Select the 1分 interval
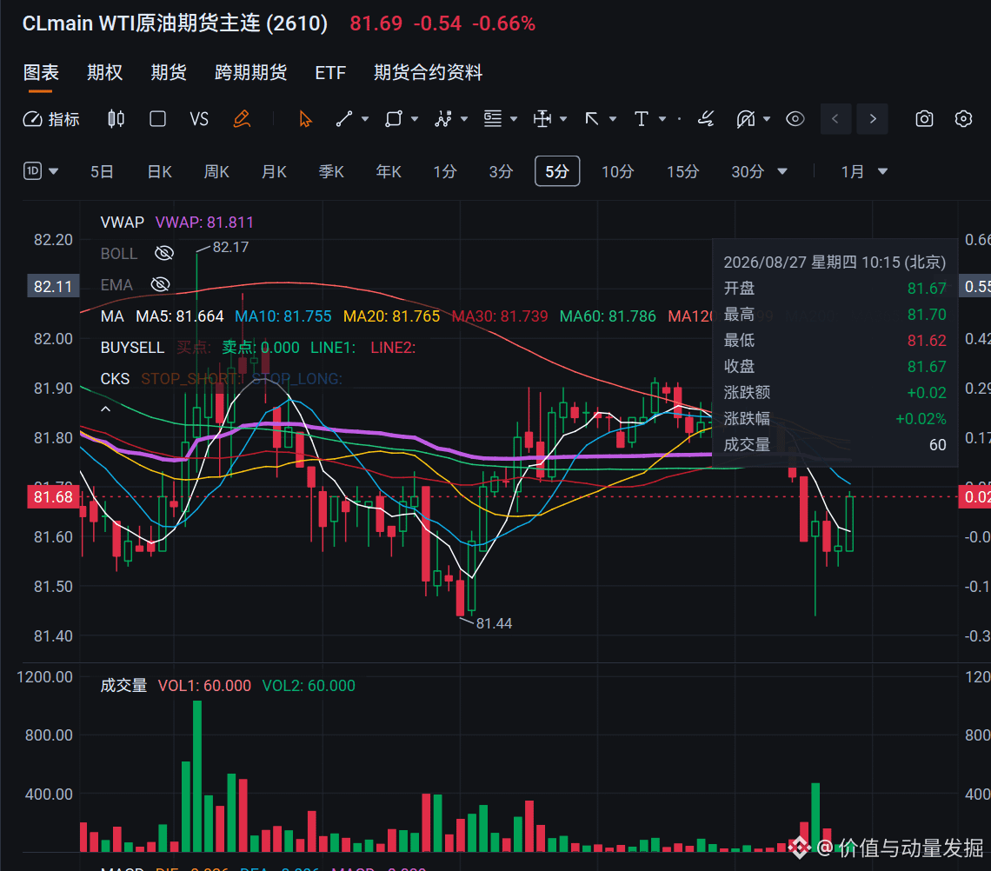Viewport: 991px width, 871px height. coord(444,171)
